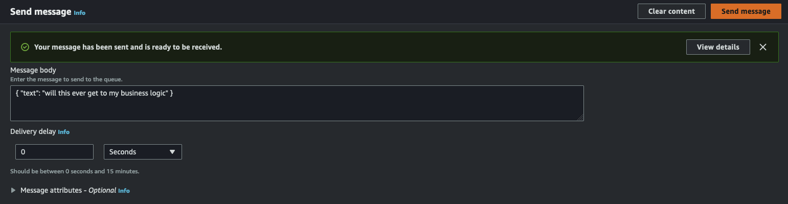
Task: Open View details for the sent message
Action: click(718, 47)
